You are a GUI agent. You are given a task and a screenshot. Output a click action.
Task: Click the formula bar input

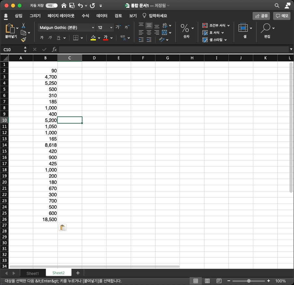174,50
